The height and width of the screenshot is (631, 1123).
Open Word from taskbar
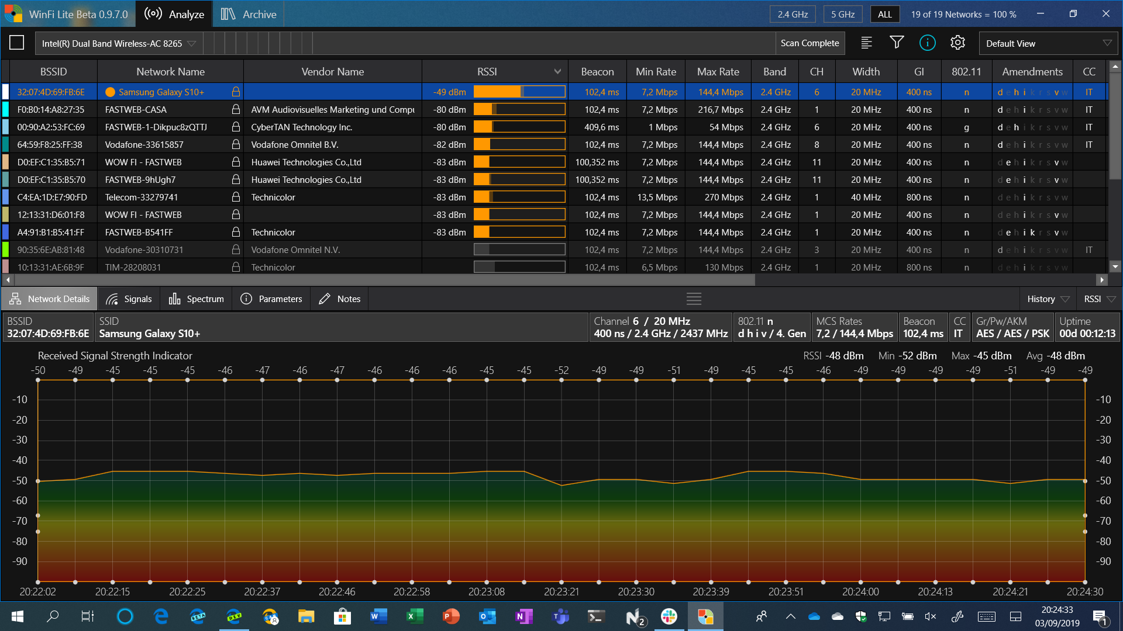[378, 616]
